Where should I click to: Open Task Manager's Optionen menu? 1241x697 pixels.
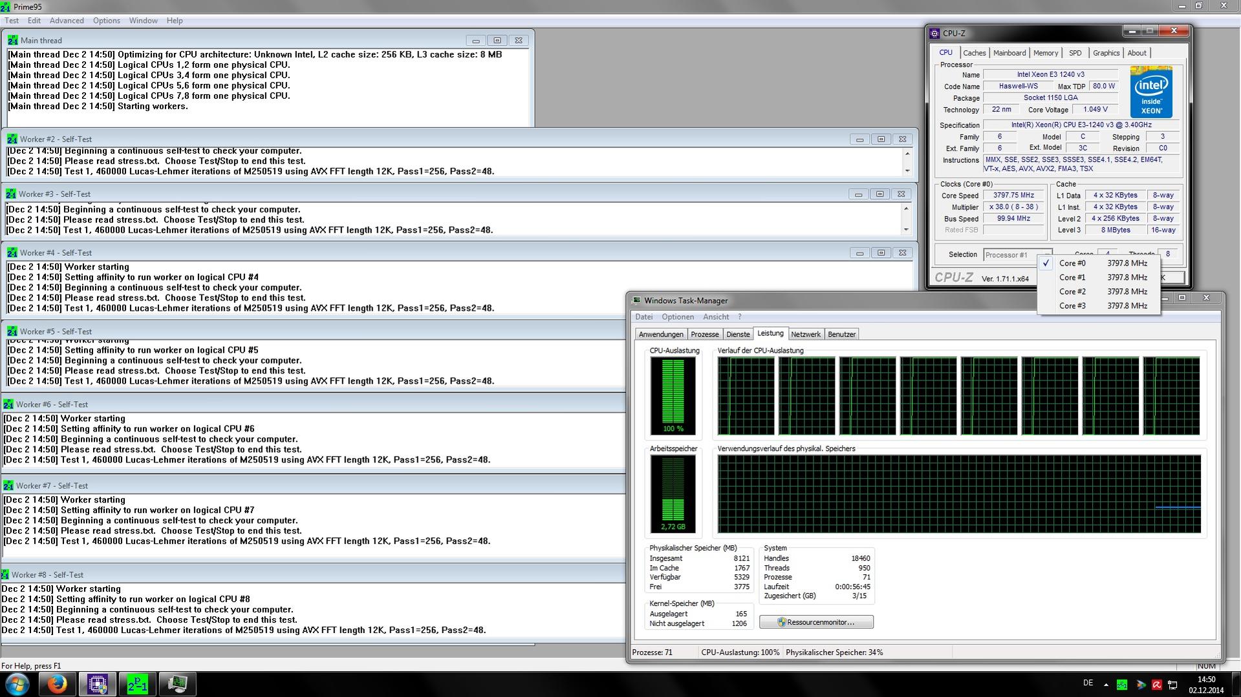tap(678, 317)
